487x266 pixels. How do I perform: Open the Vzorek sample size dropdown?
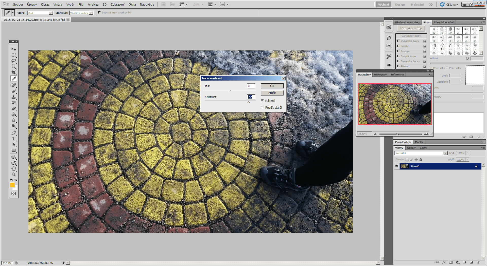click(x=51, y=13)
